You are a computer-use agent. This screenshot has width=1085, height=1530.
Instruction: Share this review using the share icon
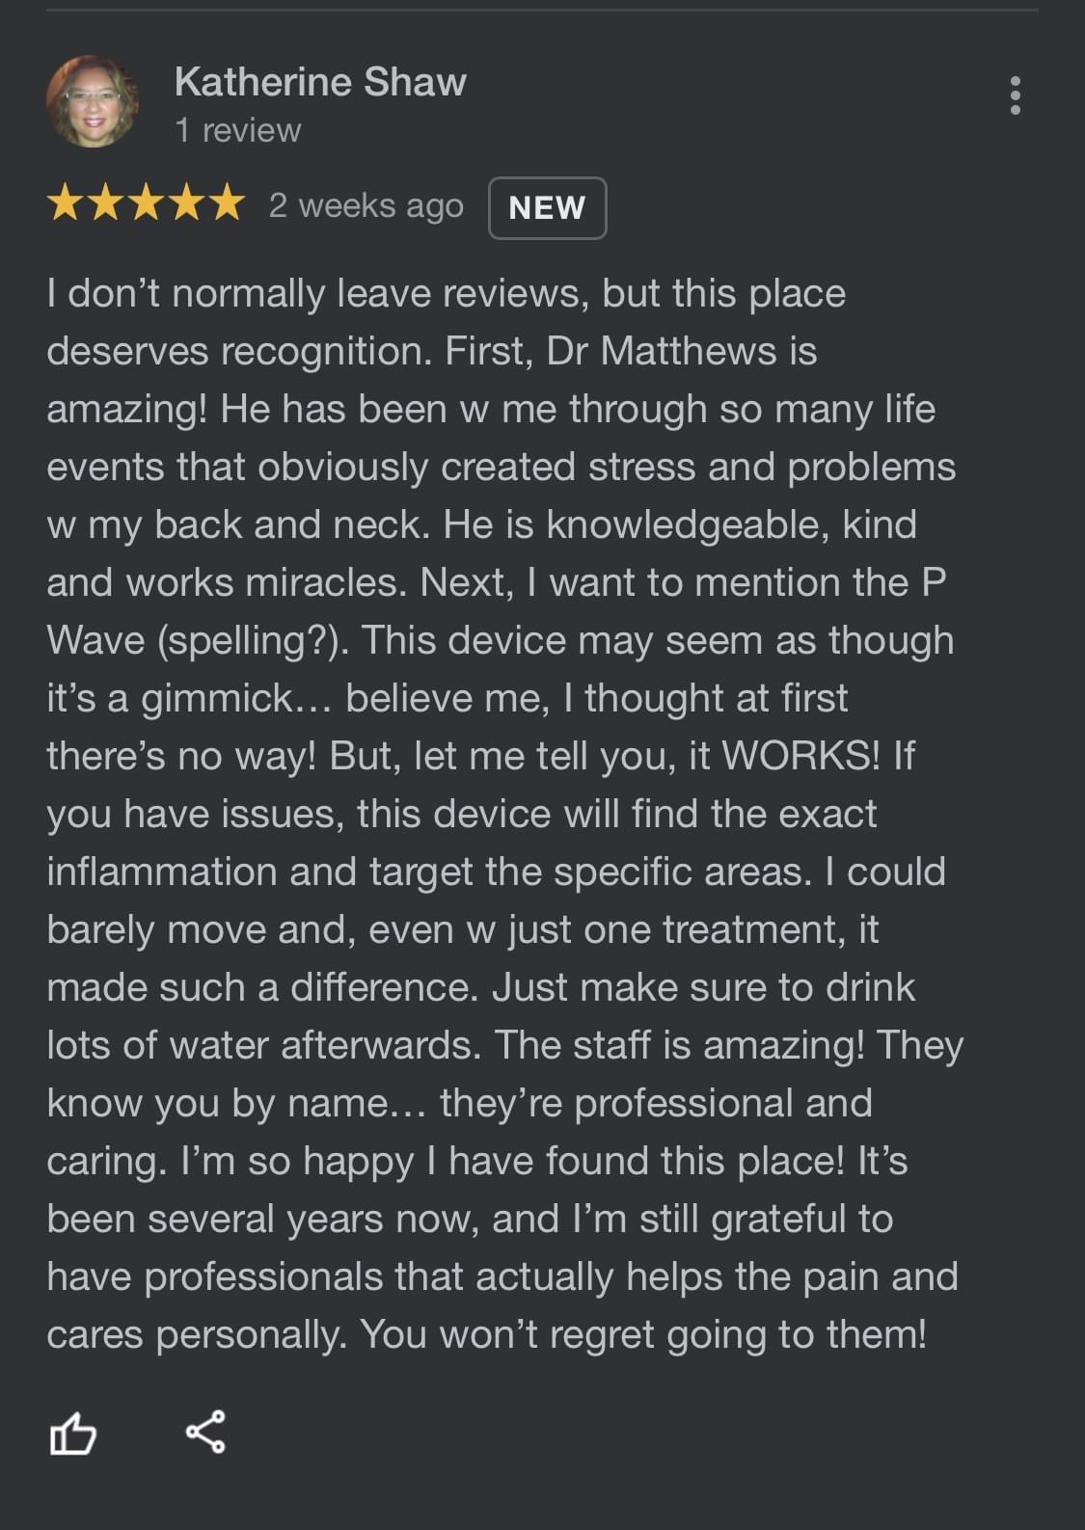pos(205,1432)
